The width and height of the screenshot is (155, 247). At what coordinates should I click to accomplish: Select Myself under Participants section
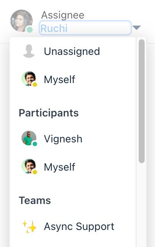(x=73, y=167)
